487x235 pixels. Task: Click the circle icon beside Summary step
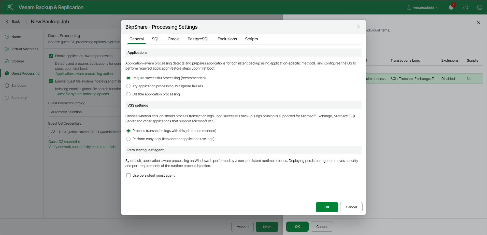tap(7, 98)
